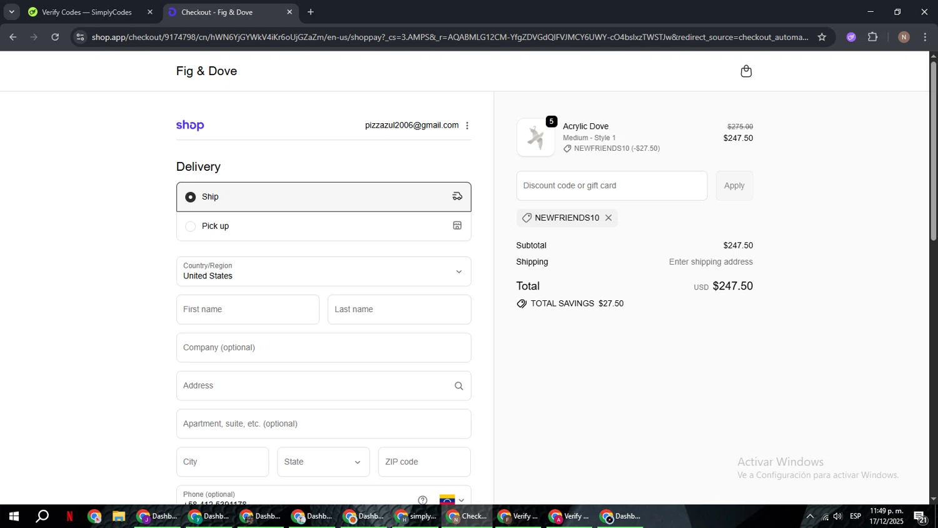Close the Checkout - Fig & Dove tab
Screen dimensions: 938x528
point(290,12)
